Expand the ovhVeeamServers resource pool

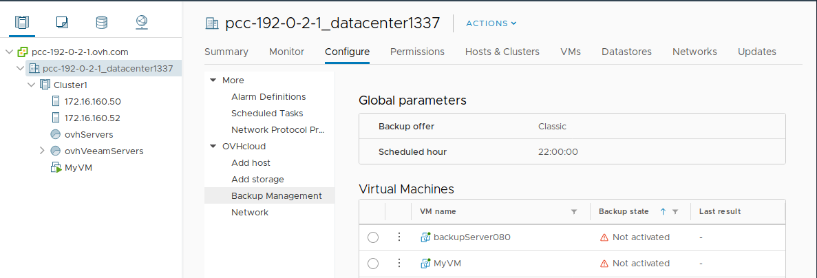point(43,151)
